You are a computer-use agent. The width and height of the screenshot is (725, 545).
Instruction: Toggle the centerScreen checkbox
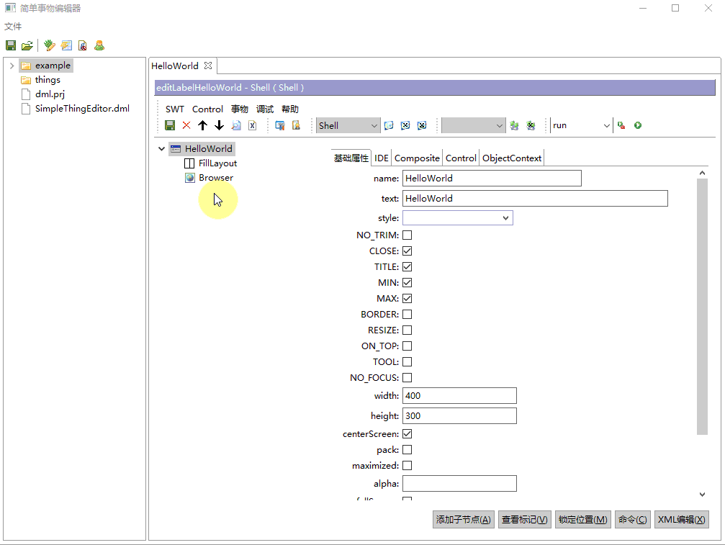[x=407, y=434]
